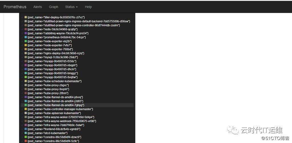Select legend text infra-wayne-7ddd7f4b9c-5slwt
This screenshot has width=292, height=143.
click(56, 125)
